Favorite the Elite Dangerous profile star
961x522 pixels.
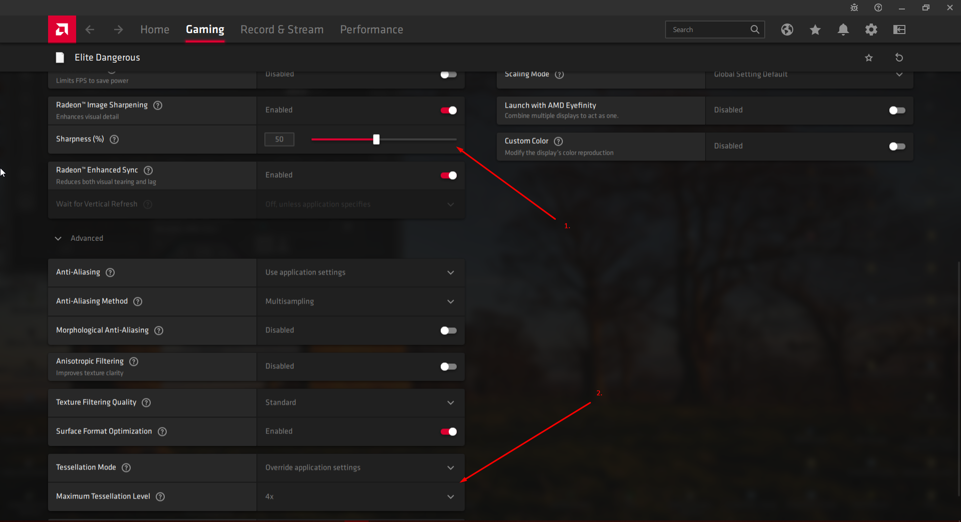click(x=869, y=58)
